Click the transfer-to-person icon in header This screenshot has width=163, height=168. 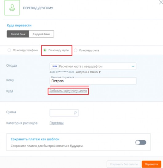click(12, 8)
